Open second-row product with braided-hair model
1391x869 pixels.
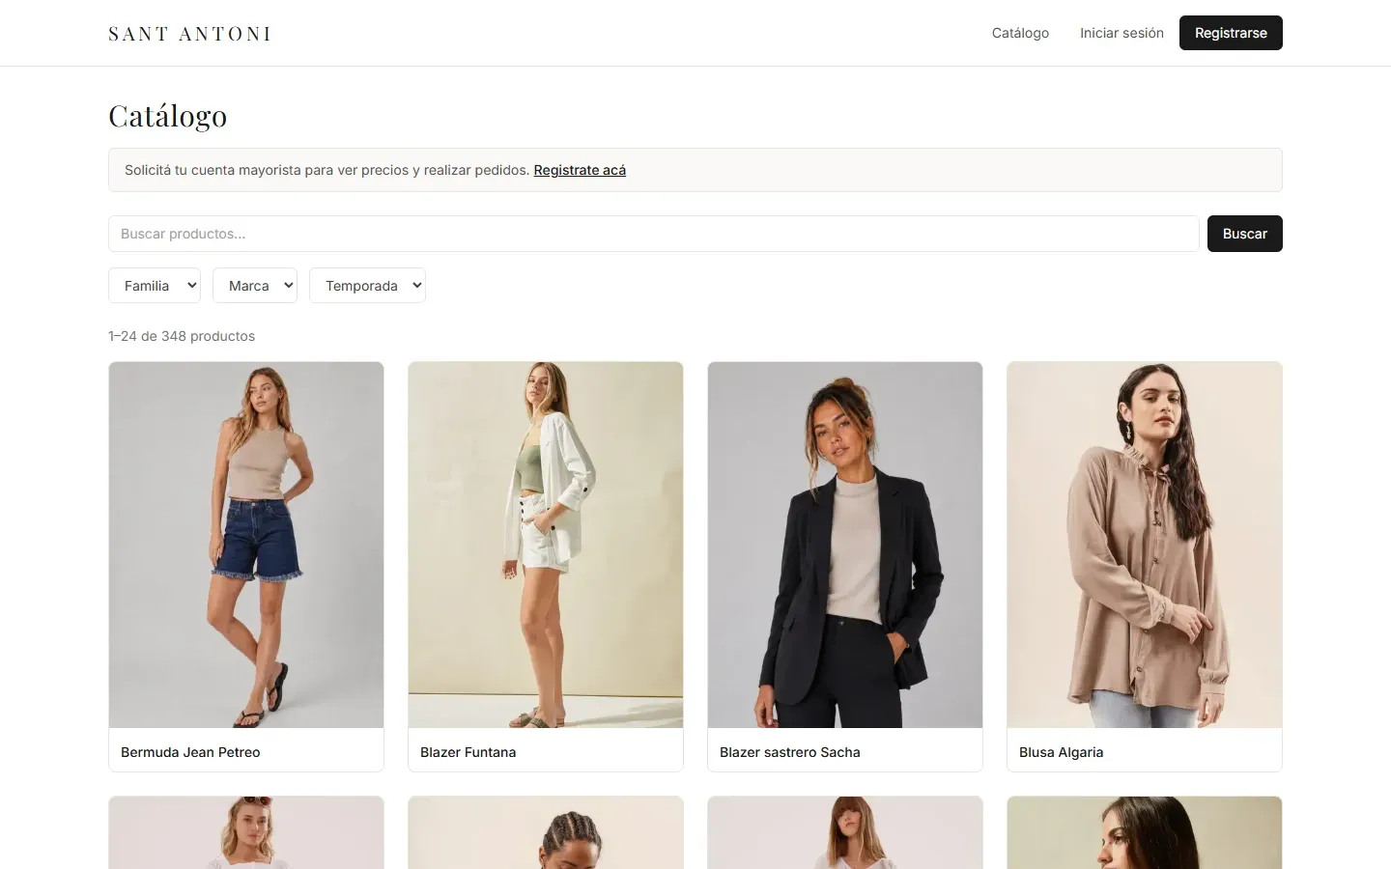click(546, 832)
